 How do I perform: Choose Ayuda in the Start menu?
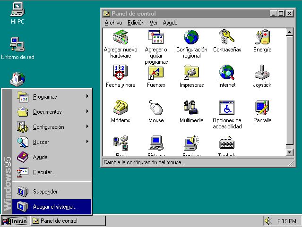pyautogui.click(x=52, y=157)
